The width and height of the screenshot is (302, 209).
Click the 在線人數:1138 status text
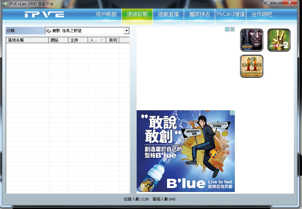point(136,199)
